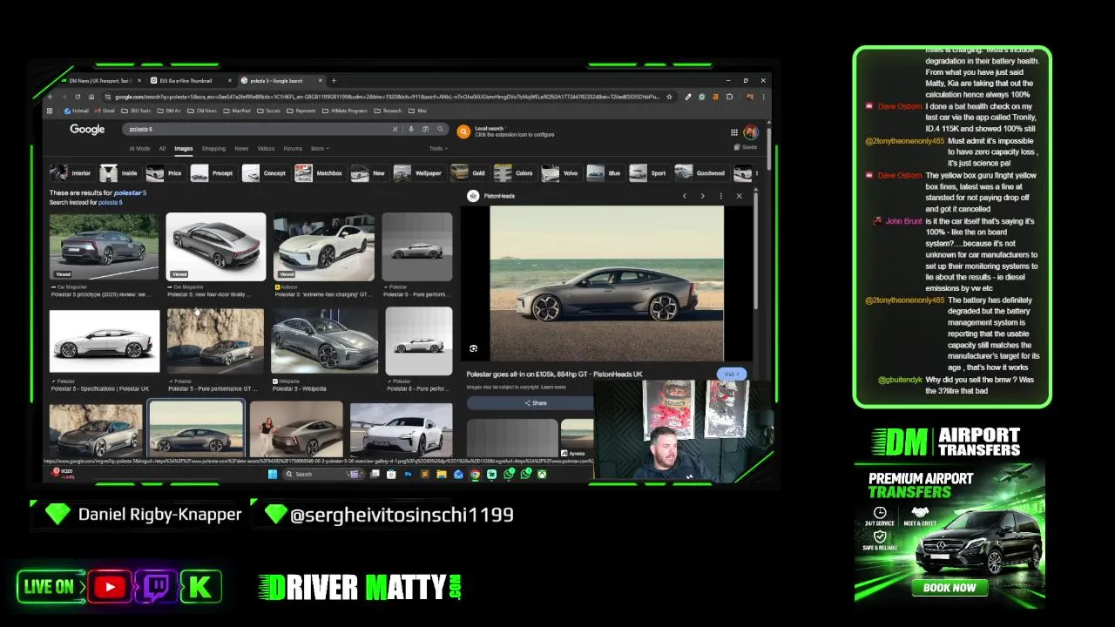Open the Affiliate Programs bookmark folder

(345, 111)
